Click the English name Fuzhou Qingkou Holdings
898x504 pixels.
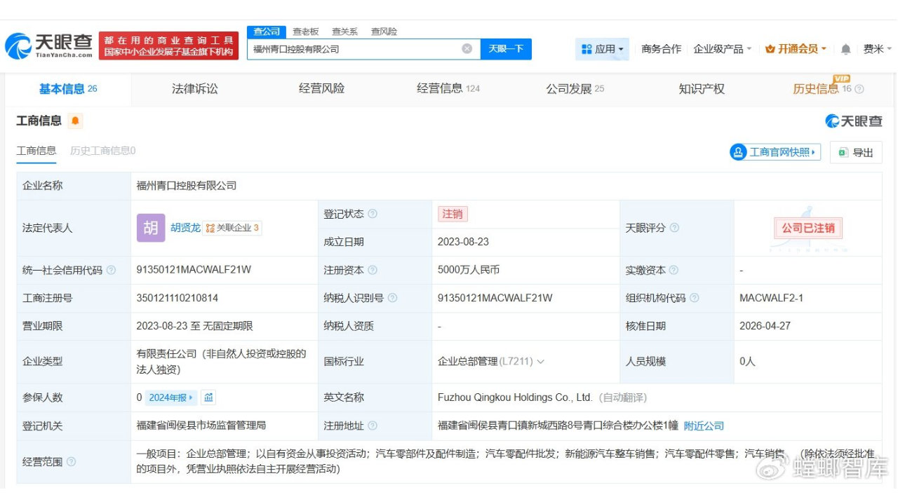click(515, 397)
